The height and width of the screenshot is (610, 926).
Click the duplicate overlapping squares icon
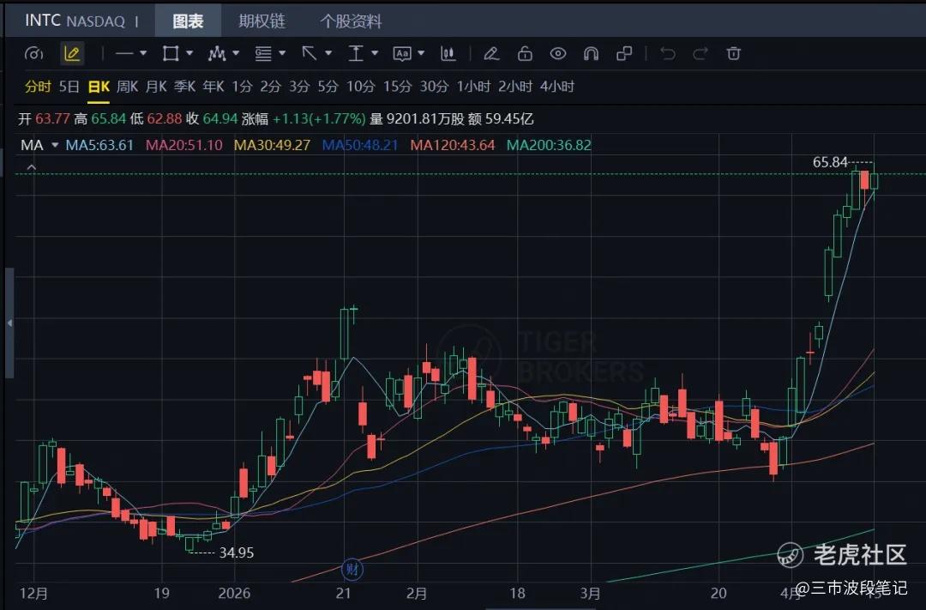tap(623, 54)
